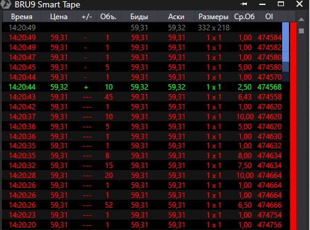Close the BRU9 Smart Tape window
Screen dimensions: 310x230
(x=299, y=4)
